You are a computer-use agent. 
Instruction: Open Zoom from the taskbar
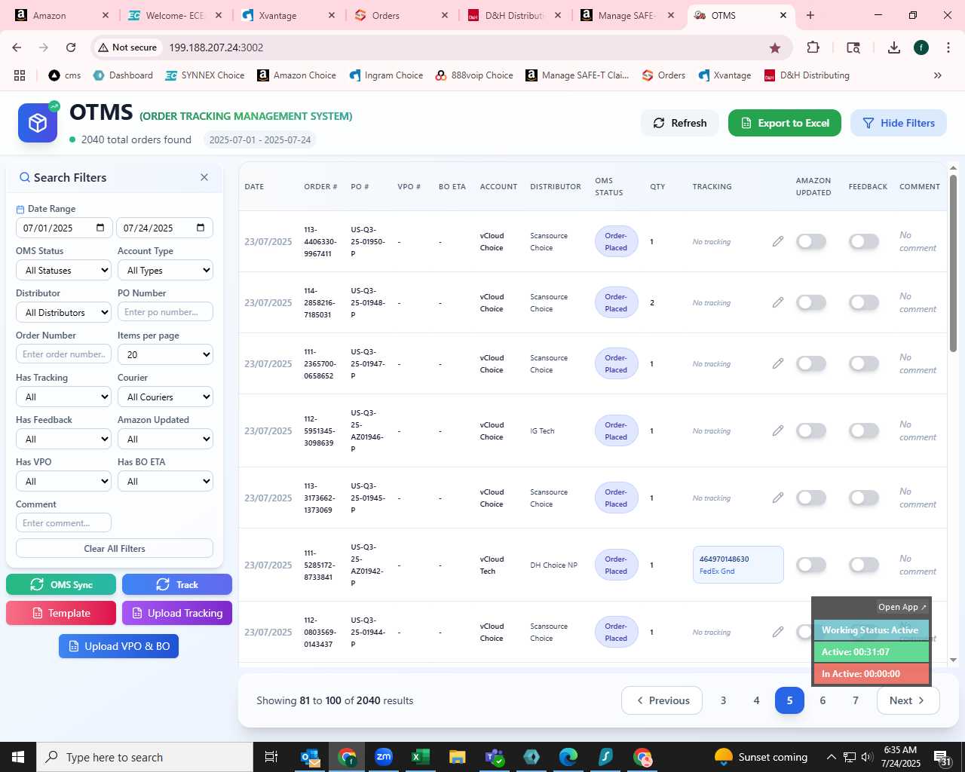point(384,757)
